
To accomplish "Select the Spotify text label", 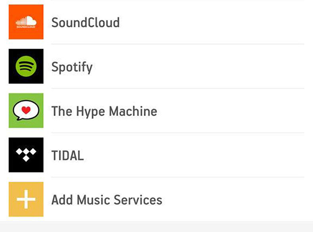I will (x=72, y=67).
